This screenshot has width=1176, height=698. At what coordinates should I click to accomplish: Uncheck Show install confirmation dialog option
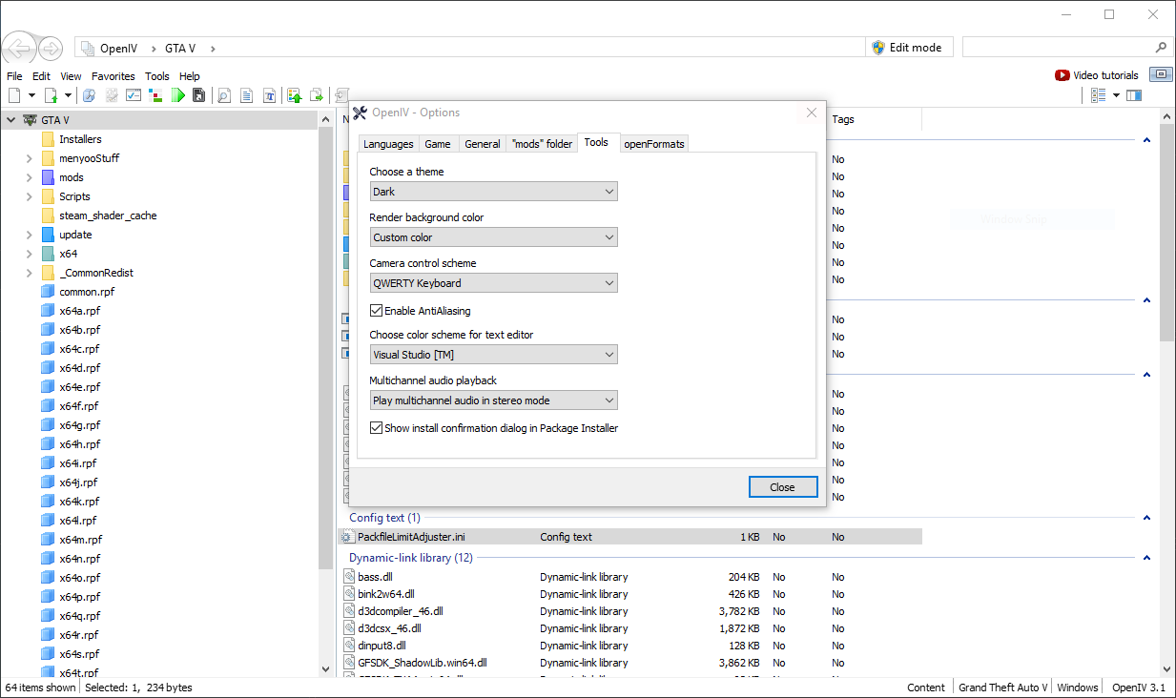(377, 428)
